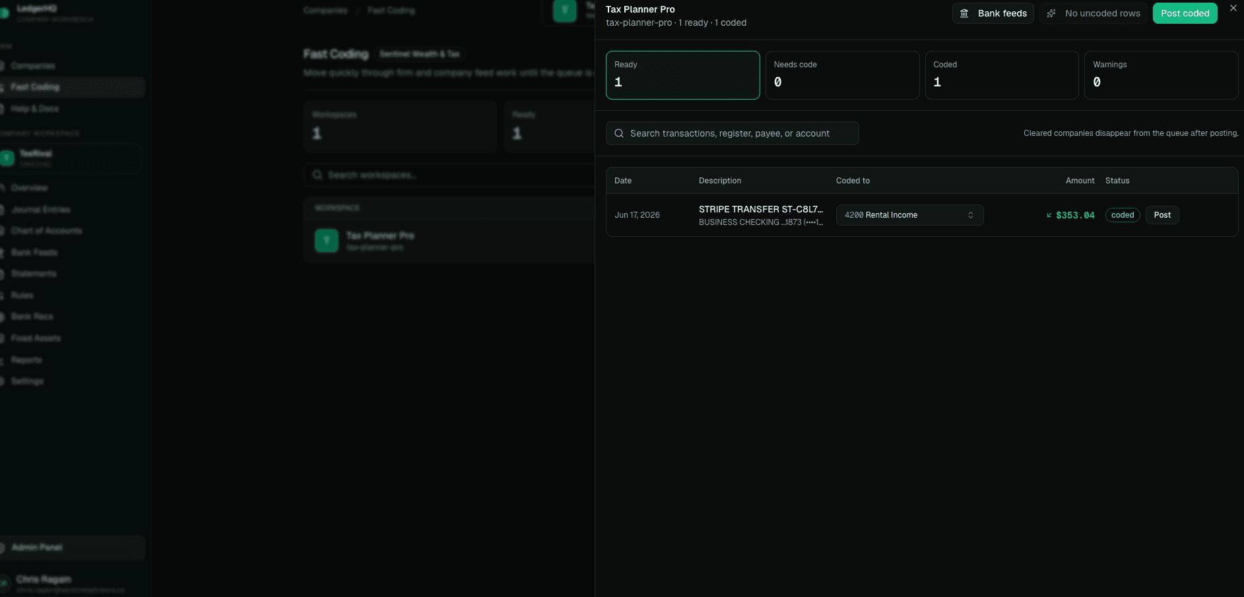Open Settings in background sidebar
Screen dimensions: 1244x597
tap(27, 381)
